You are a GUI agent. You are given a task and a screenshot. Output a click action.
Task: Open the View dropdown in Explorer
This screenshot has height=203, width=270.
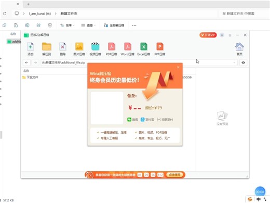(88, 26)
